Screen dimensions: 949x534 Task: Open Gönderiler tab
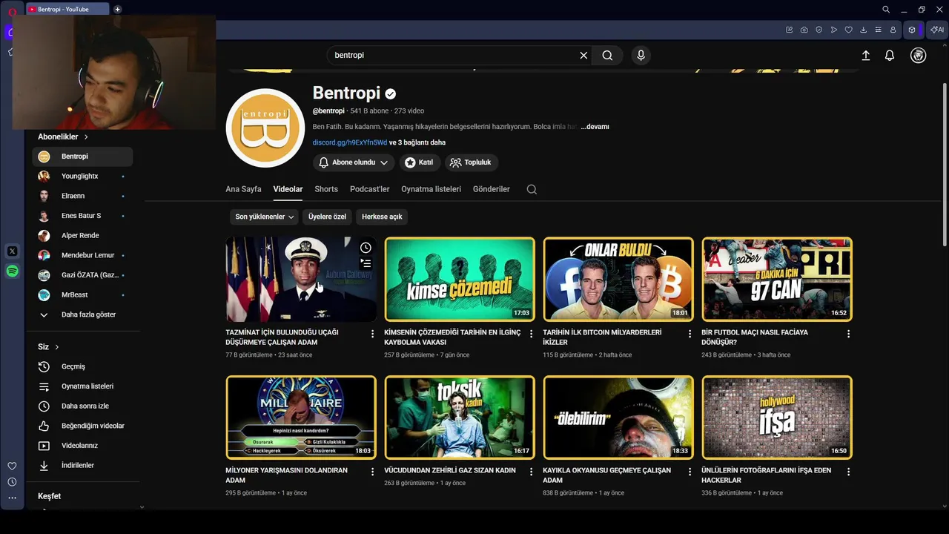[492, 189]
